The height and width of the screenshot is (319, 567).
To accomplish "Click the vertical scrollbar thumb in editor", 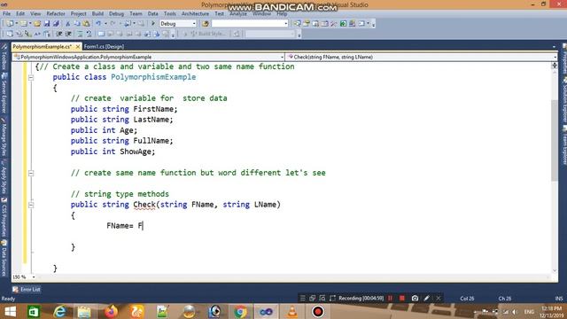I will point(555,140).
